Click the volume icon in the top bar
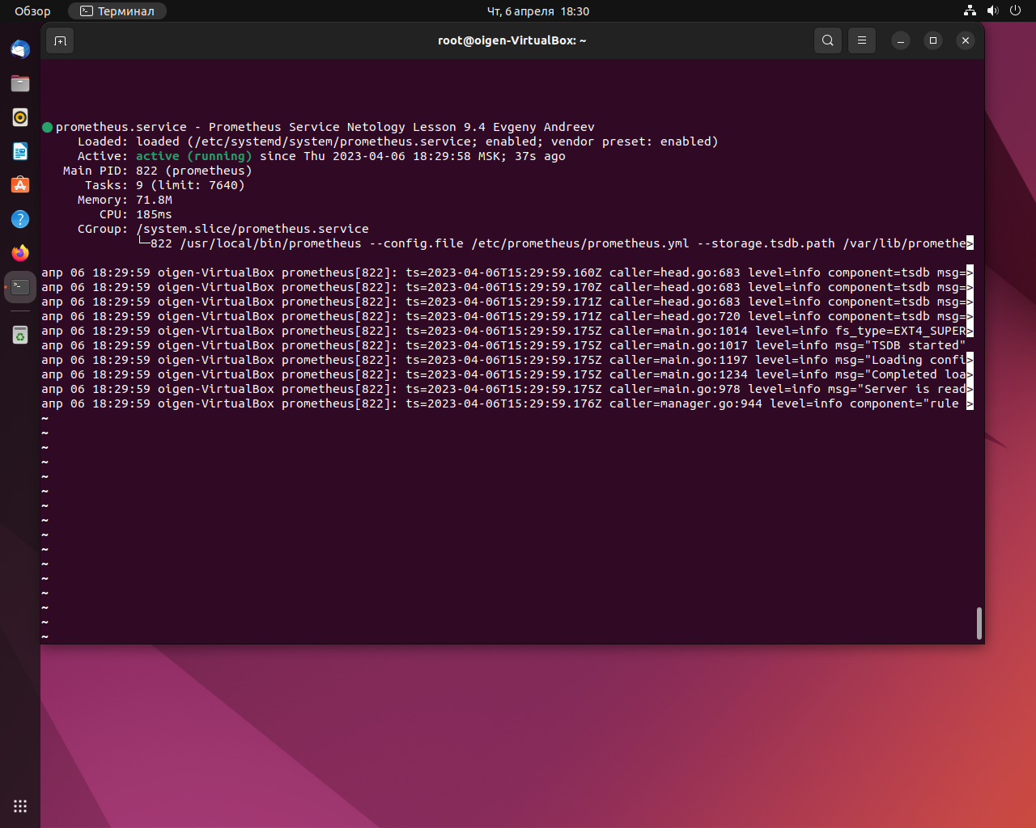Image resolution: width=1036 pixels, height=828 pixels. (992, 11)
